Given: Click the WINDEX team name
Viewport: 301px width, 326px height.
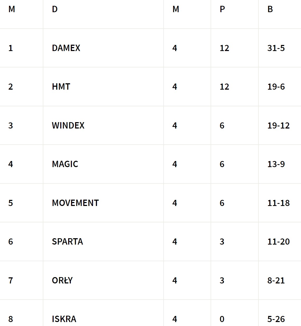Looking at the screenshot, I should point(68,126).
